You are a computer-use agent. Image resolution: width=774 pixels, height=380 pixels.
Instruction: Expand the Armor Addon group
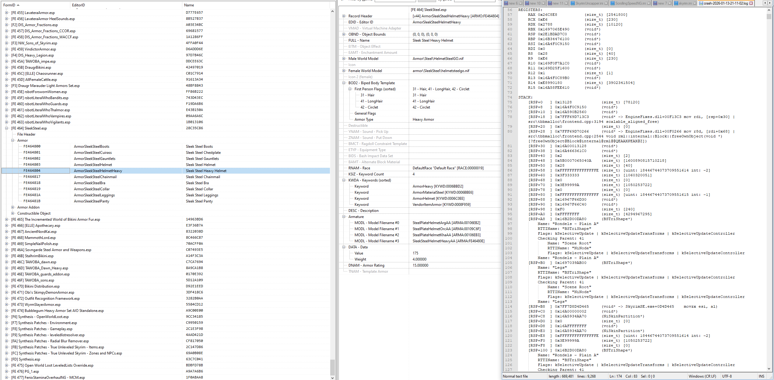[13, 207]
